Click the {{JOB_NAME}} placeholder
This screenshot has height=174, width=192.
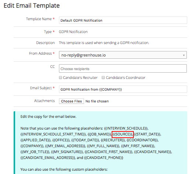pyautogui.click(x=99, y=134)
